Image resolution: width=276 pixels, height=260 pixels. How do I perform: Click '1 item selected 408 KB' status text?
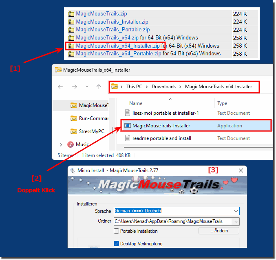[106, 155]
